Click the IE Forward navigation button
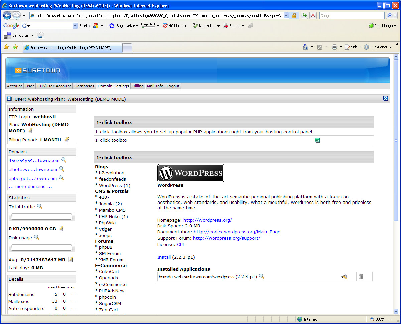 [x=16, y=15]
